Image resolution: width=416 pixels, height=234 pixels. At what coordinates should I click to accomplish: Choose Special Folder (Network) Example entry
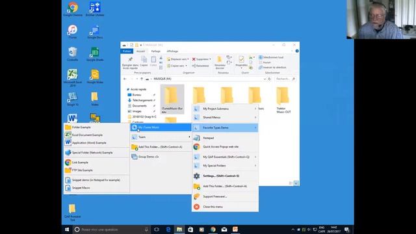click(x=97, y=153)
